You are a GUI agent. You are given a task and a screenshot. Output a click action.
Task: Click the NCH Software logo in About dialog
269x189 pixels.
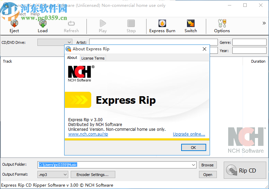(x=81, y=74)
